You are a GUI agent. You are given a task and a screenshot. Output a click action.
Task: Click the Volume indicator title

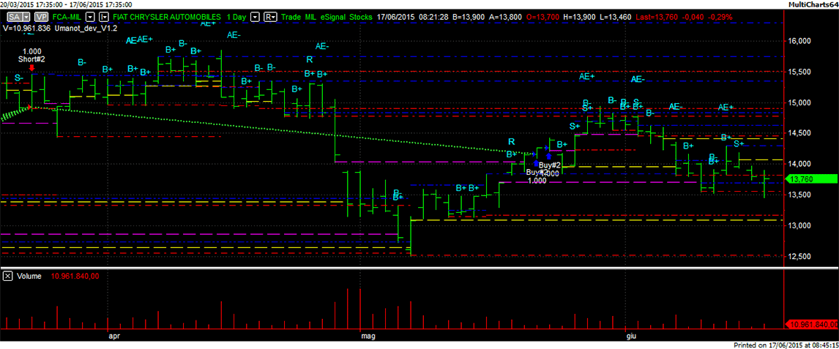(x=29, y=276)
